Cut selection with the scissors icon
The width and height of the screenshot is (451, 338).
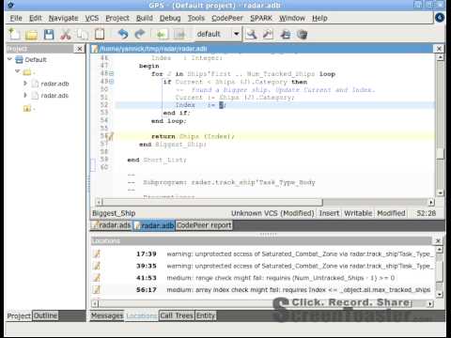point(66,34)
